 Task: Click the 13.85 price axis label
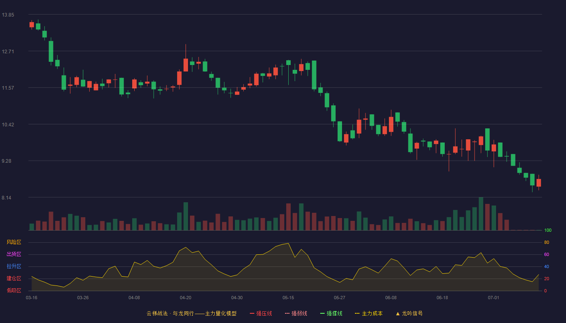click(8, 15)
